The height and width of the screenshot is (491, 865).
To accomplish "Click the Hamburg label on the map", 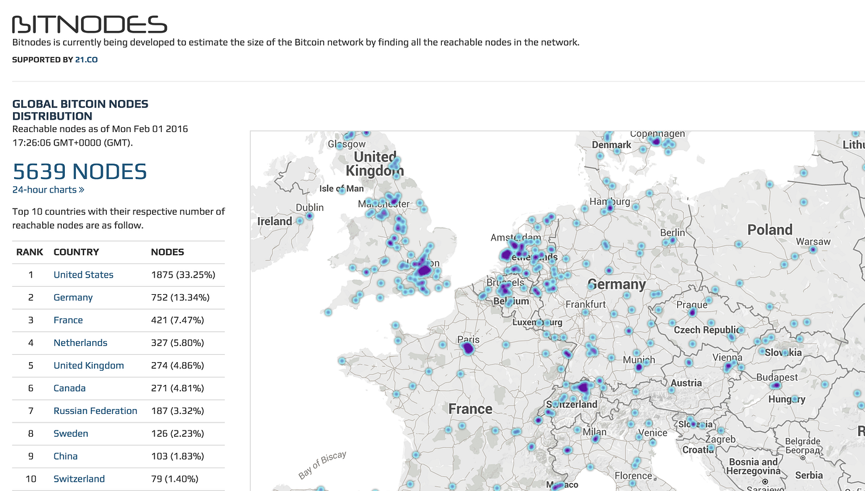I will pos(610,202).
